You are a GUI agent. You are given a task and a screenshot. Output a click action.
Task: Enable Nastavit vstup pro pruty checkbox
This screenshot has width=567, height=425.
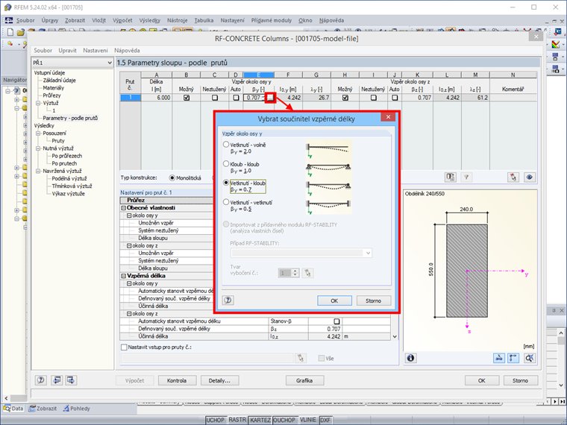click(124, 347)
